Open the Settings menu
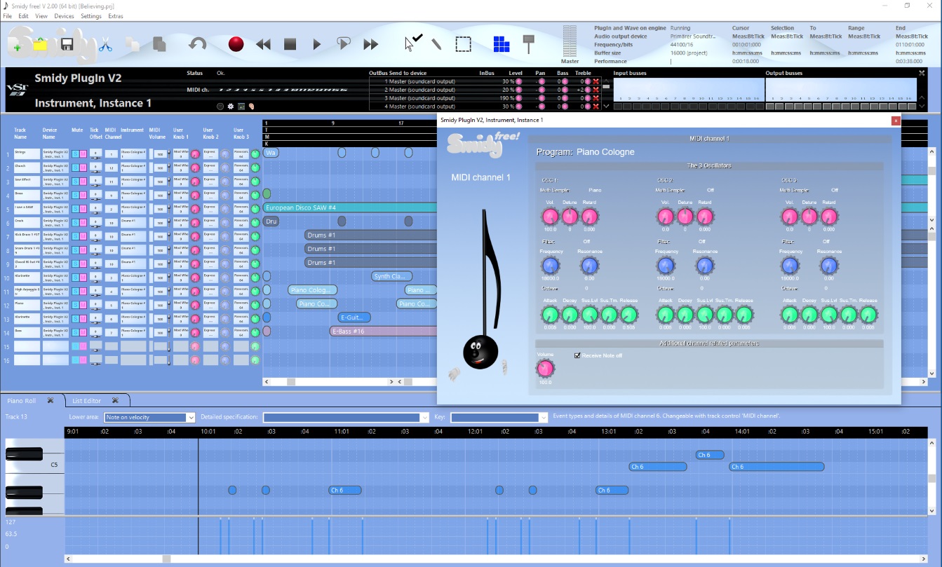Screen dimensions: 942x567 tap(90, 15)
